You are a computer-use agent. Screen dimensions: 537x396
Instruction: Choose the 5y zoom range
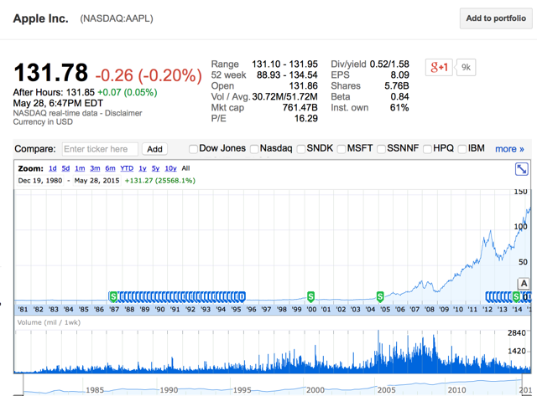tap(155, 168)
